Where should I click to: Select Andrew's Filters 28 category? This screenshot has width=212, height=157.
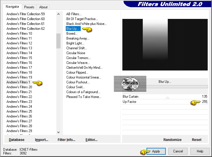pos(19,126)
